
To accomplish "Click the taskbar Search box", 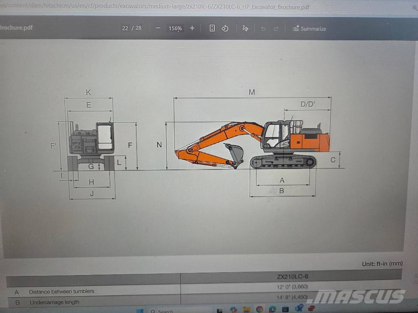I will (x=180, y=311).
